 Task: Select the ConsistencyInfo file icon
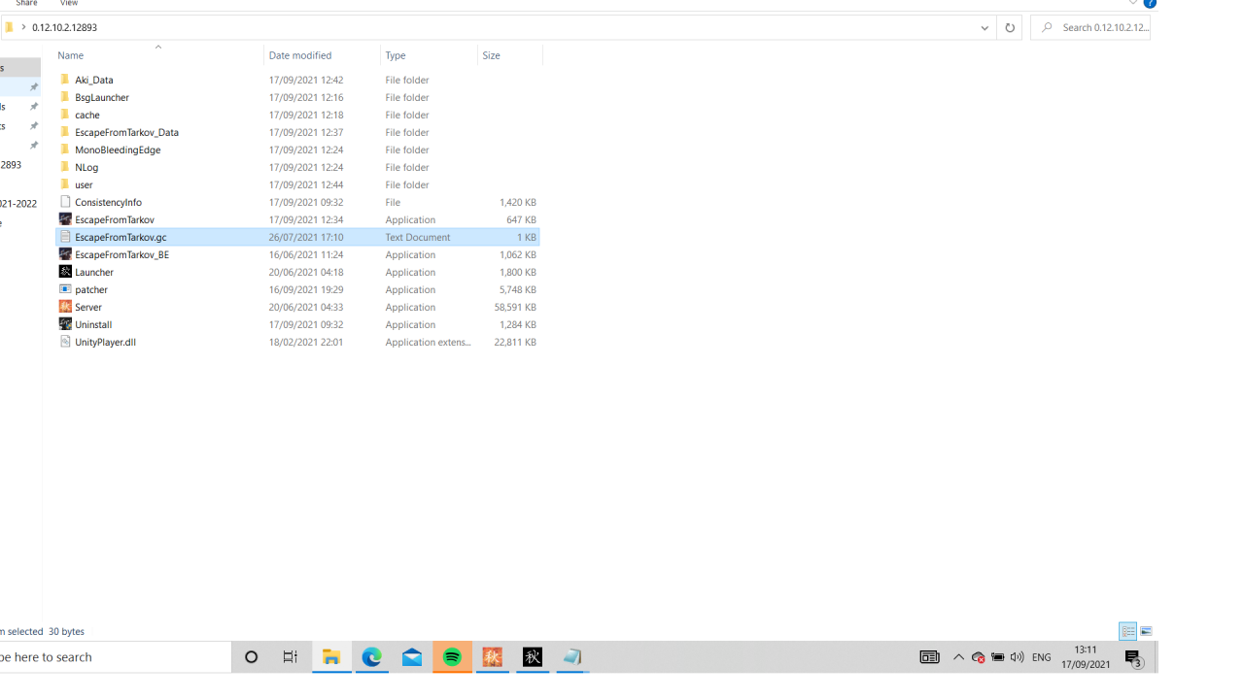click(65, 202)
